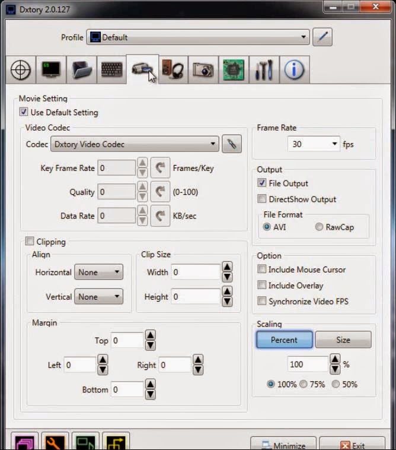Viewport: 396px width, 450px height.
Task: Disable File Output checkbox
Action: (261, 182)
